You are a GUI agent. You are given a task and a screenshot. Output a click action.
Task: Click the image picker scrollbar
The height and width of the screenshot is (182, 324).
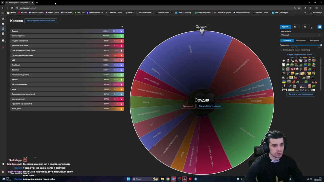coord(321,73)
